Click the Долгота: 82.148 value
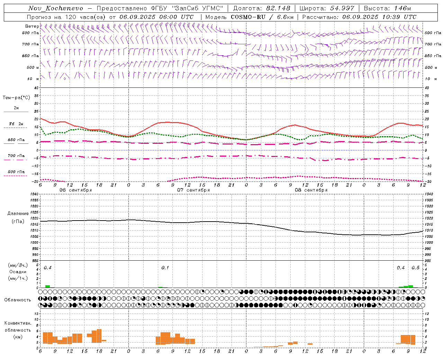 [262, 8]
